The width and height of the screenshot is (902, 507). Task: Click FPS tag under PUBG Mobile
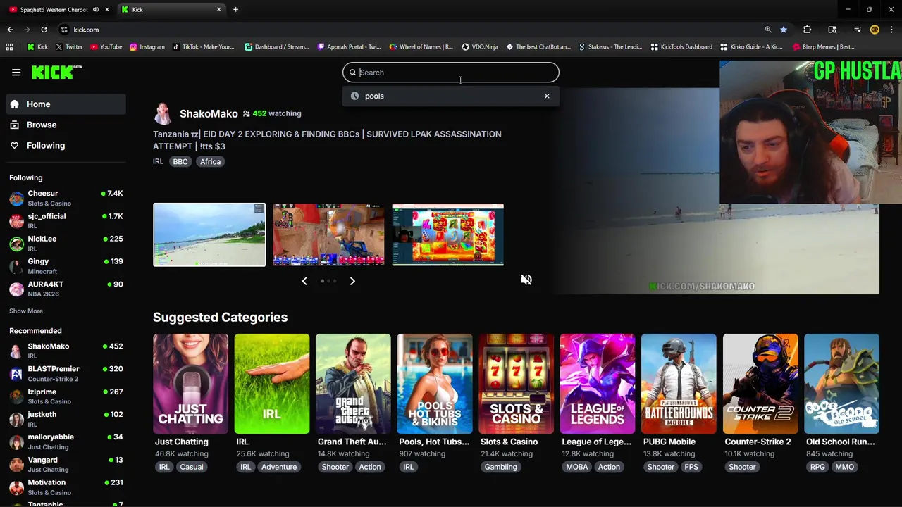(x=691, y=467)
